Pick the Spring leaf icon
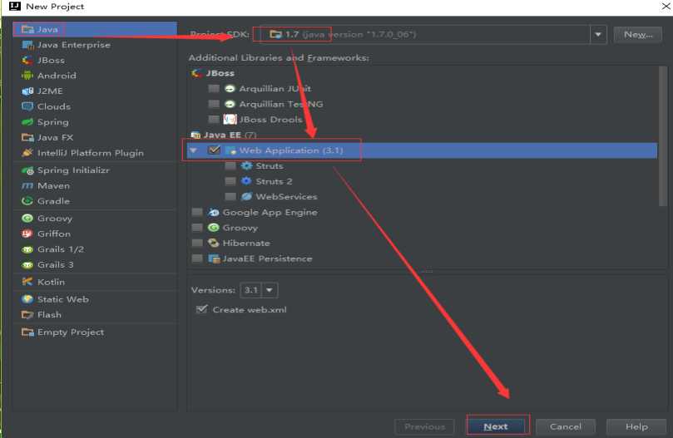This screenshot has width=673, height=438. pyautogui.click(x=27, y=122)
